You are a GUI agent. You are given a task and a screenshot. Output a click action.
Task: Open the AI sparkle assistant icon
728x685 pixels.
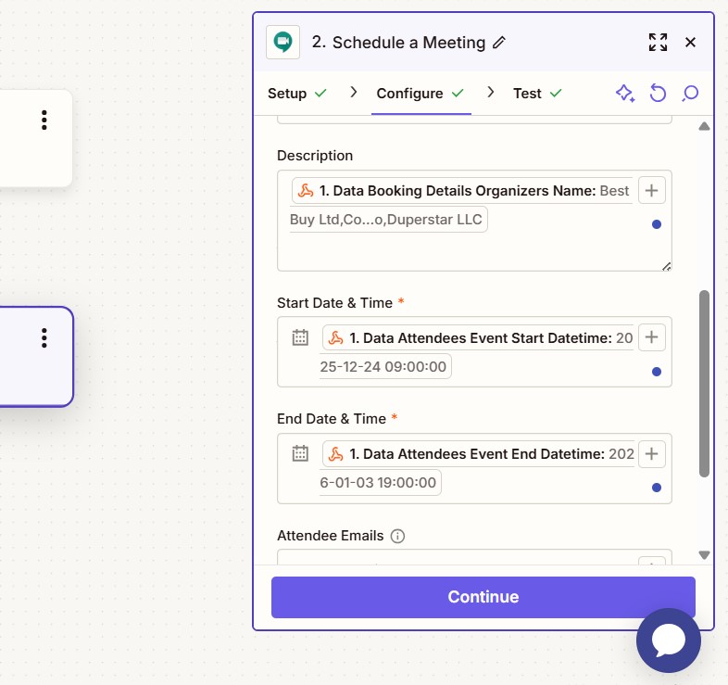point(625,94)
